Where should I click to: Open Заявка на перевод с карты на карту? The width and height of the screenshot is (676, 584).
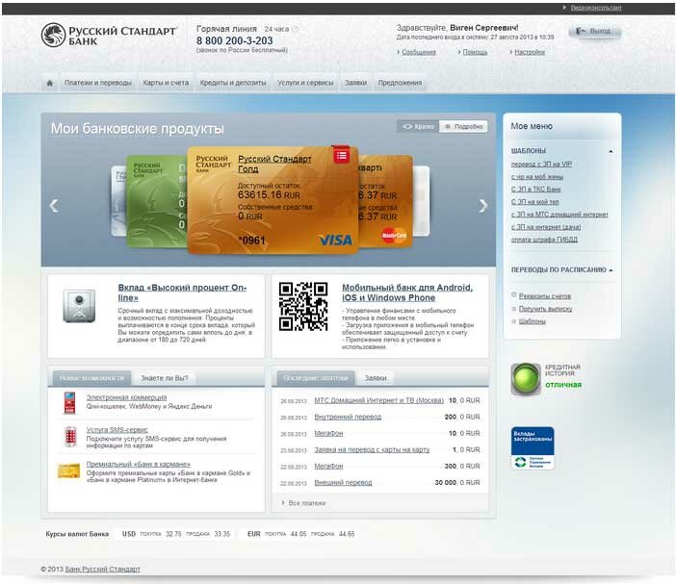pyautogui.click(x=372, y=449)
